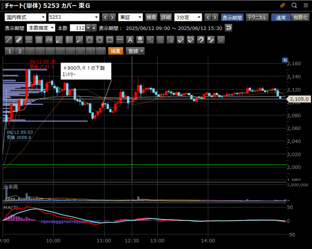Select drawing preset tab 10

(x=101, y=51)
